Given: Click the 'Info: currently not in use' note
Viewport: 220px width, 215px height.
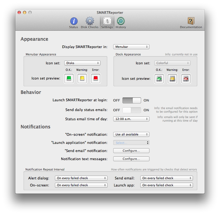Looking at the screenshot, I should click(x=181, y=54).
